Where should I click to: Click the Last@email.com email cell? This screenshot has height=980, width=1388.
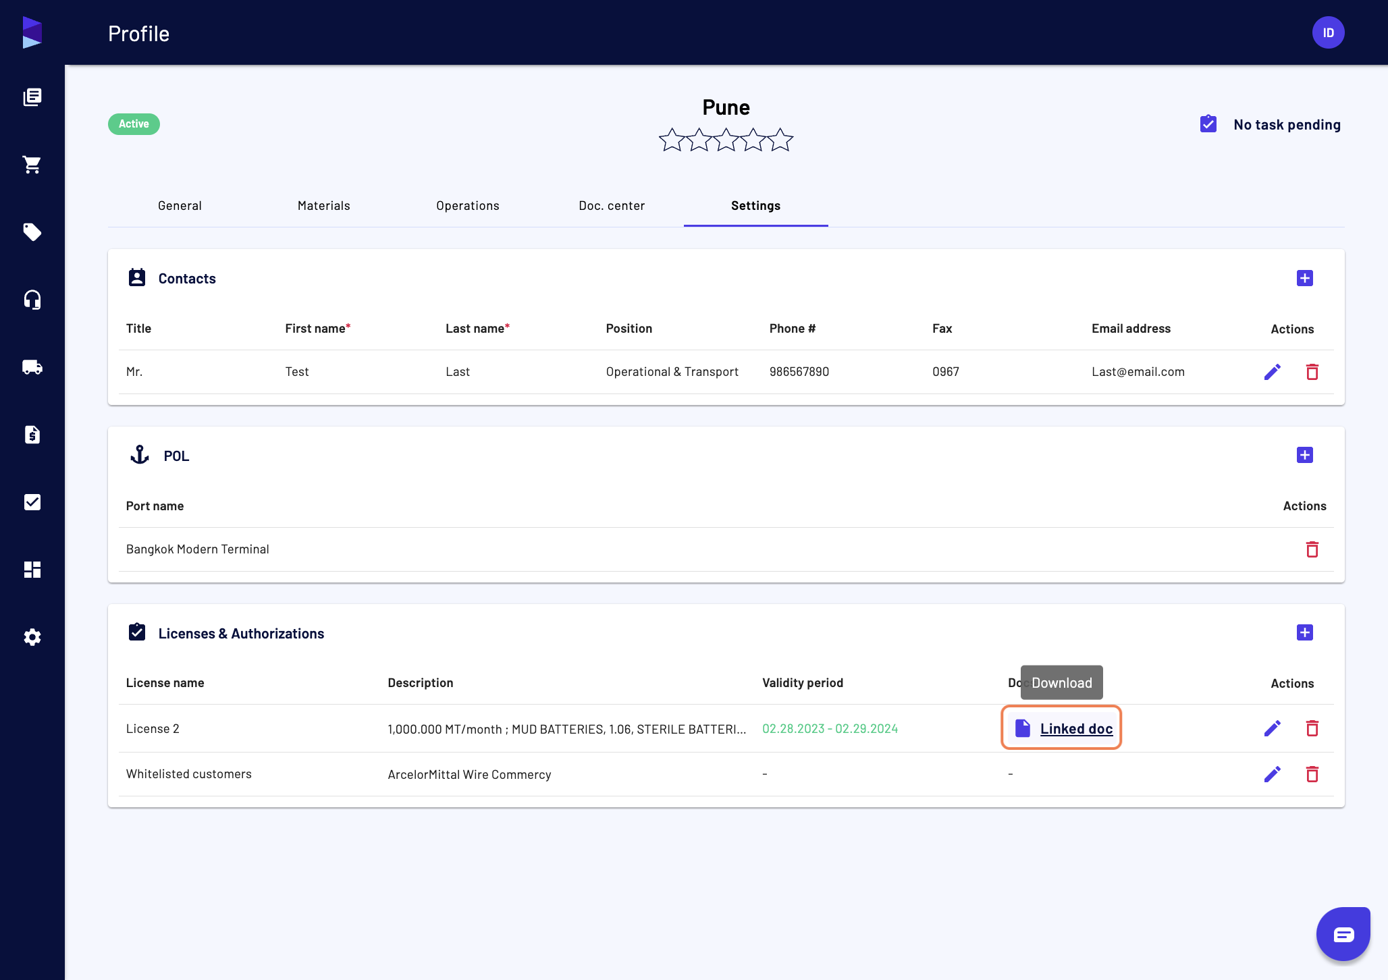click(x=1138, y=372)
